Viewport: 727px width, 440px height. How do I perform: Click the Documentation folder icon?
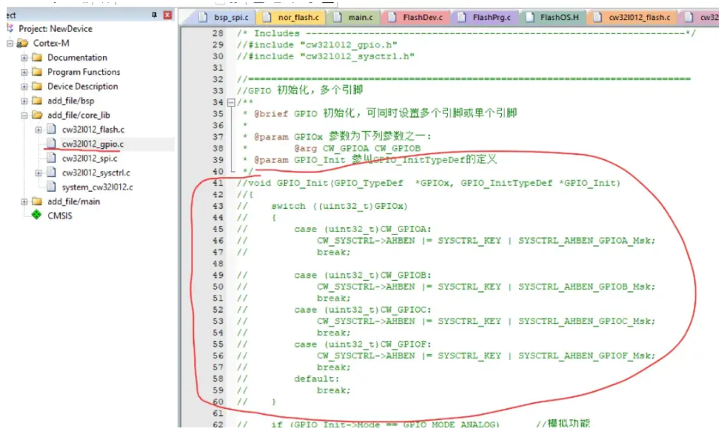click(x=37, y=58)
